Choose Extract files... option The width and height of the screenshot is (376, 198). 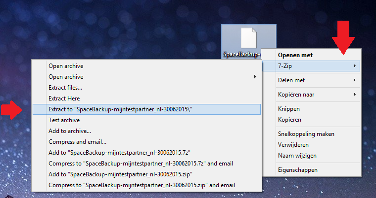point(146,88)
